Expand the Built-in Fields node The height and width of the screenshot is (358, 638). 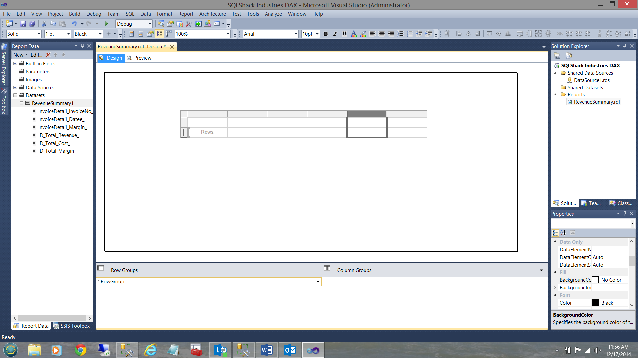pos(15,64)
